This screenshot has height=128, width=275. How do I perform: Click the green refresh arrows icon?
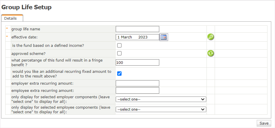pyautogui.click(x=211, y=53)
